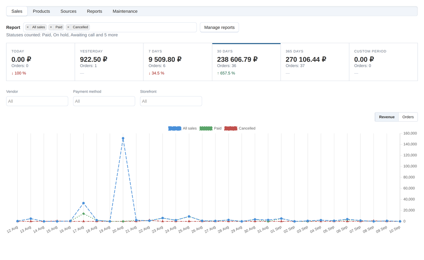Select the 7 Days period card
The width and height of the screenshot is (424, 260).
pos(178,62)
